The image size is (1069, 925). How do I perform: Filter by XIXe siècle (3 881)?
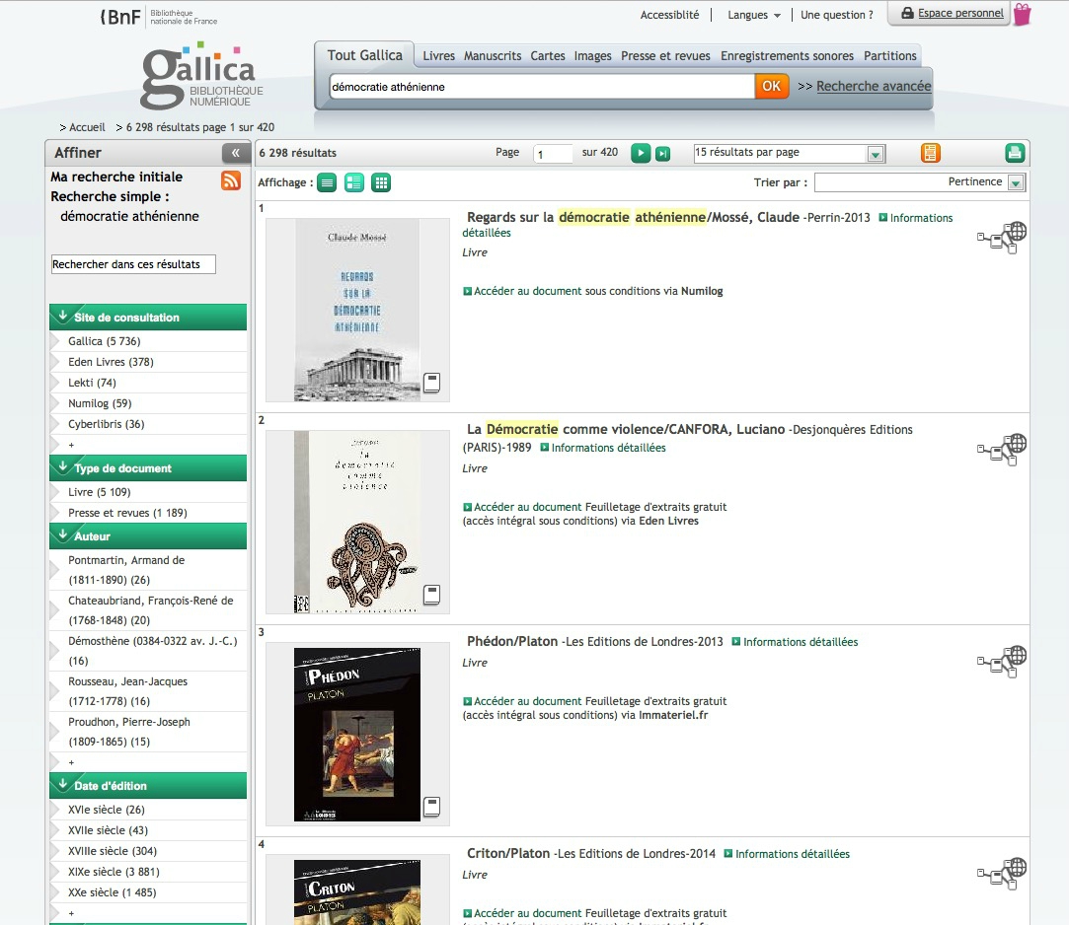114,872
